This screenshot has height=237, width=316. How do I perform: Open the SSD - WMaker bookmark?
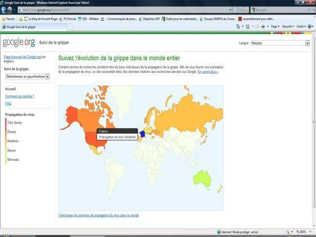tap(88, 19)
